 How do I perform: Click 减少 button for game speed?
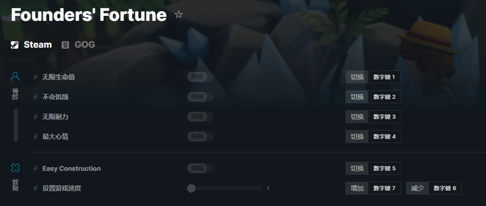click(x=417, y=188)
